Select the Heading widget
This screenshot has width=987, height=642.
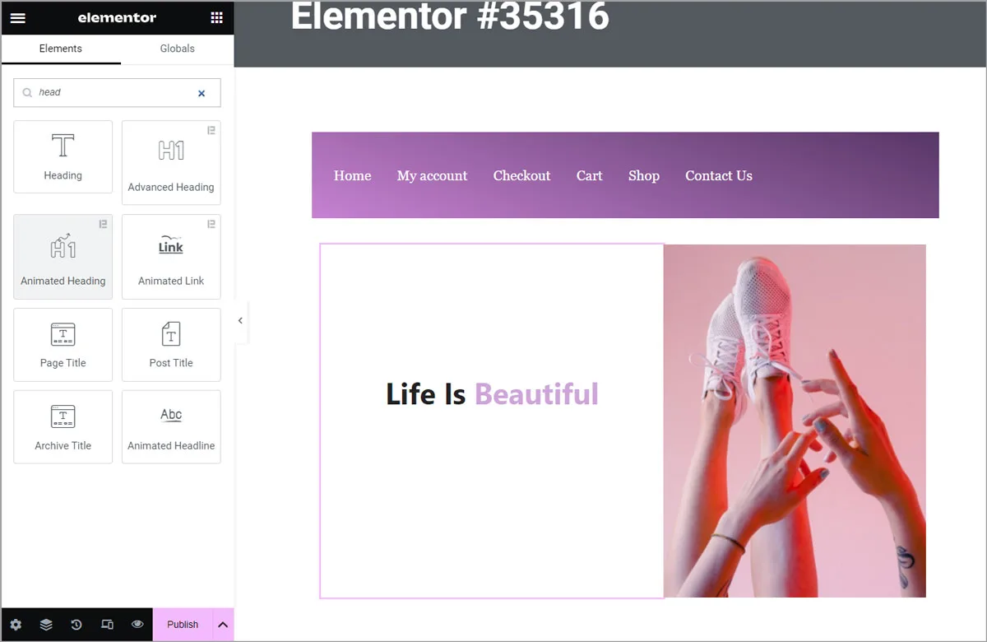tap(63, 157)
